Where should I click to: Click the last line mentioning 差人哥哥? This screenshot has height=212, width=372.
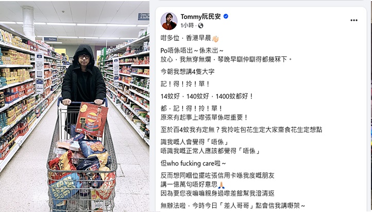click(233, 205)
